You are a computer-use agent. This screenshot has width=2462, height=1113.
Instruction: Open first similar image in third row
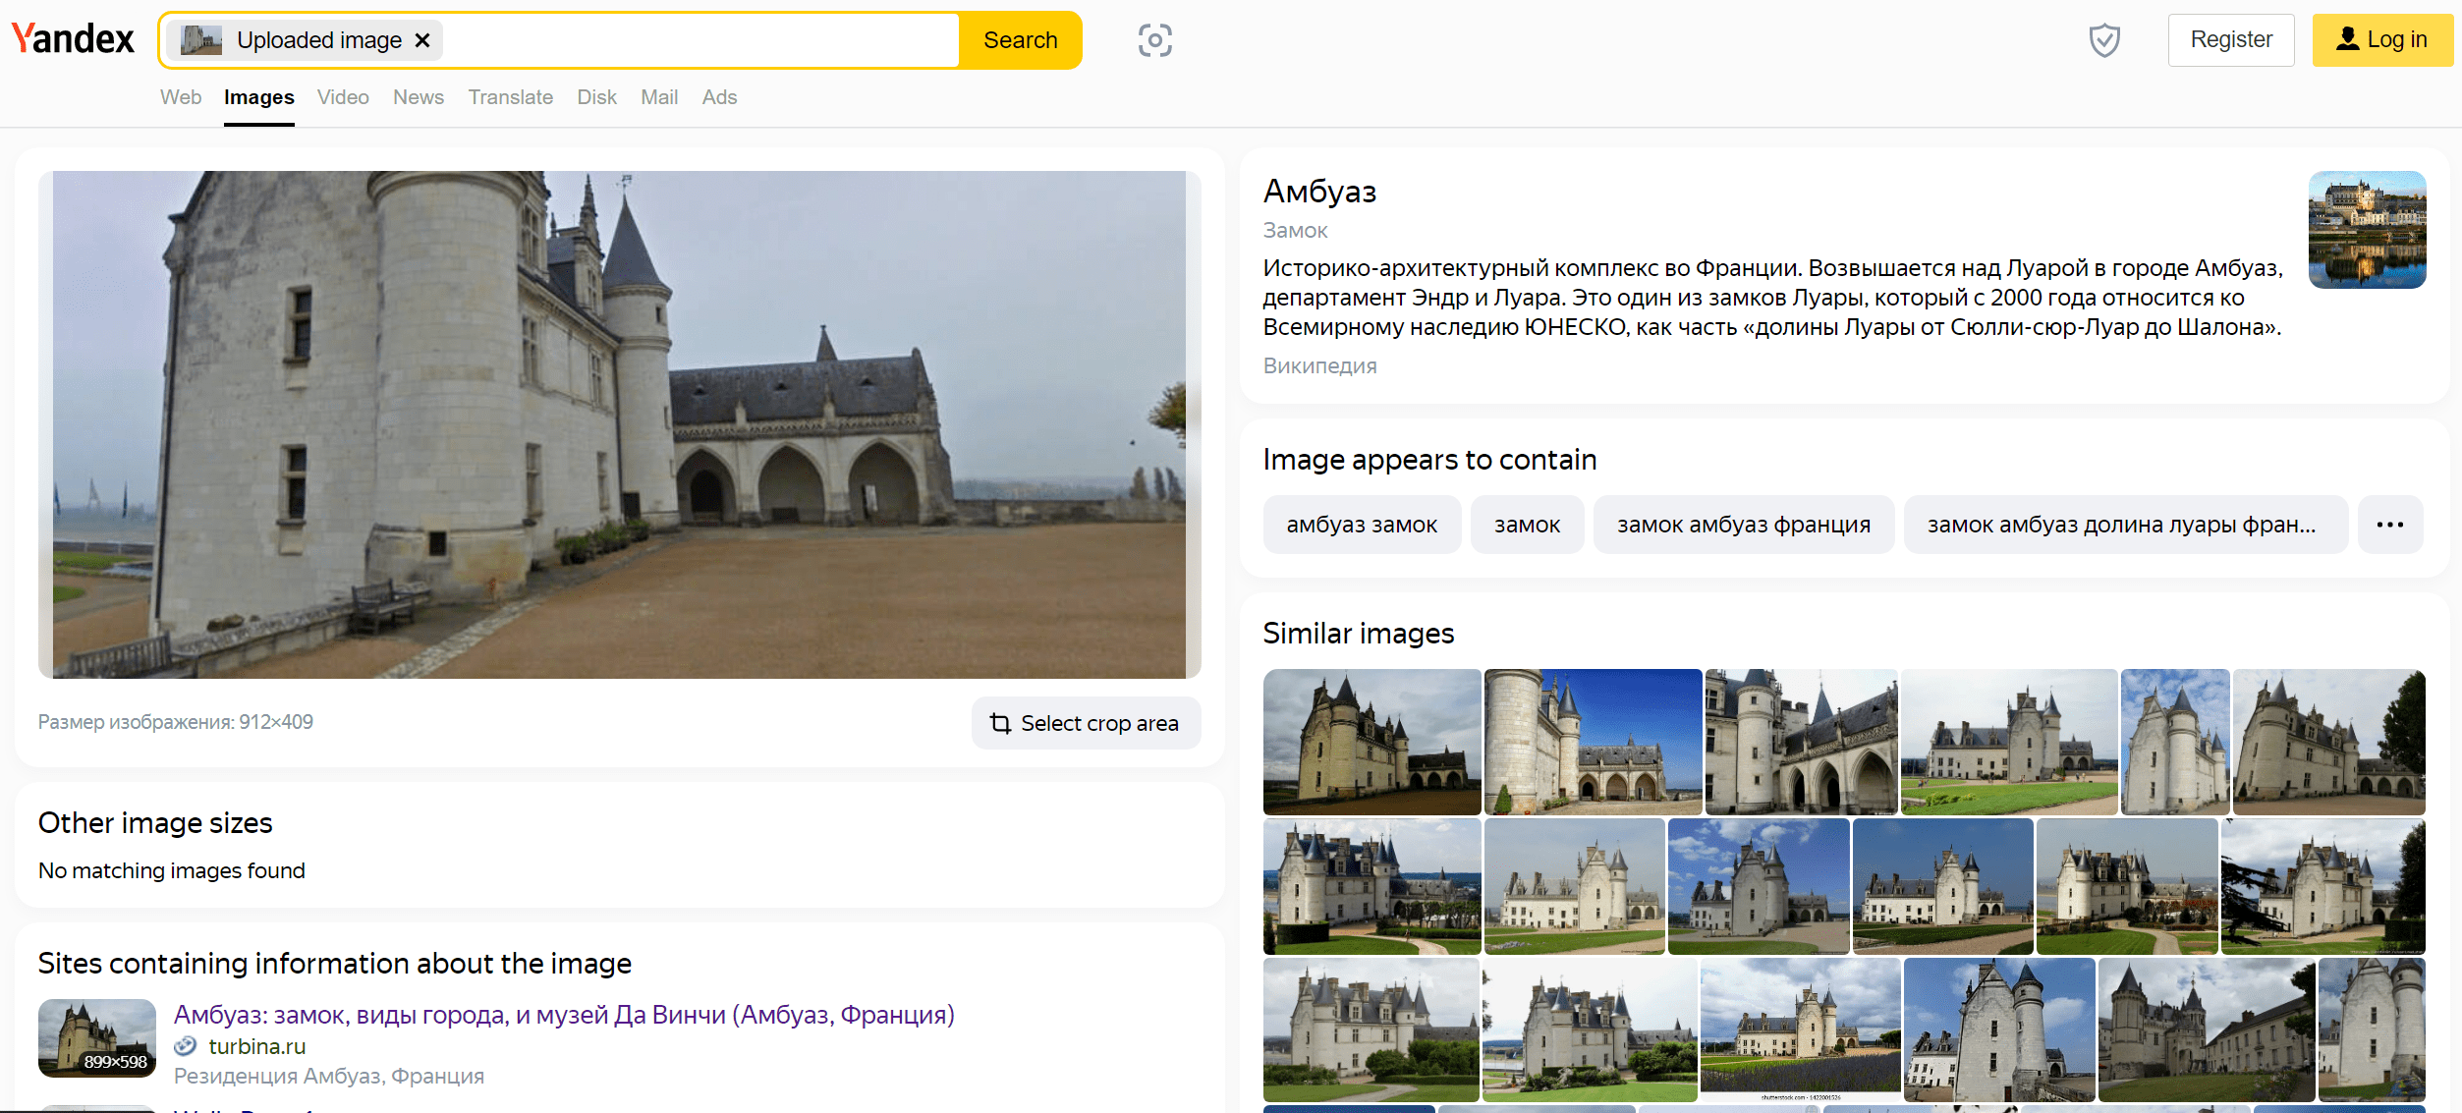click(1371, 1030)
